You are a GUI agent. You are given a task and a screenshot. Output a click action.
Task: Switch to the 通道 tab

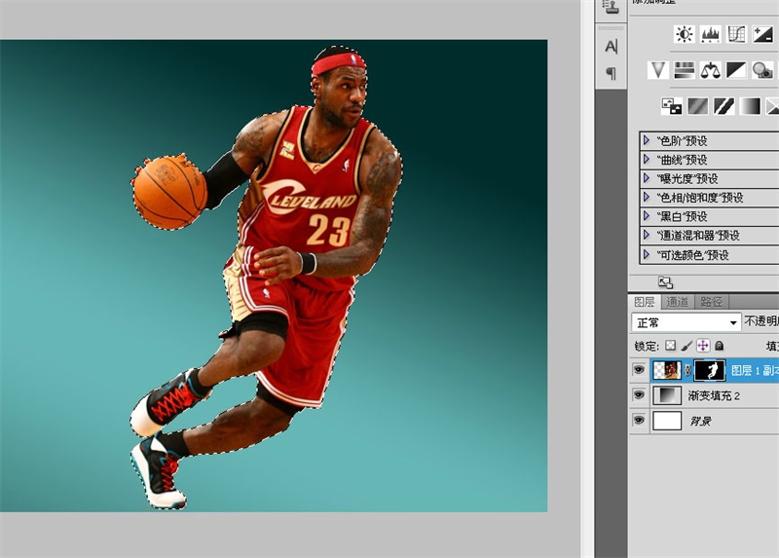click(x=678, y=302)
